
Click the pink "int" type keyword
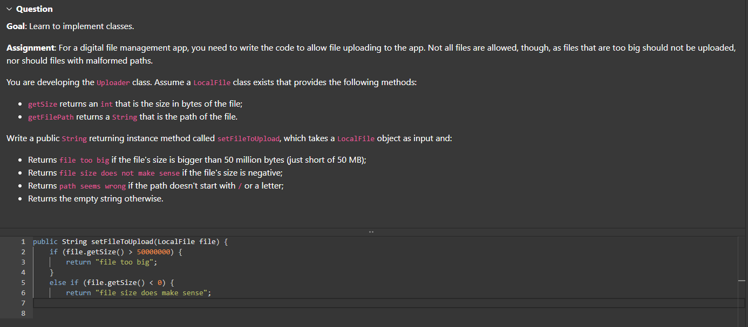click(106, 104)
